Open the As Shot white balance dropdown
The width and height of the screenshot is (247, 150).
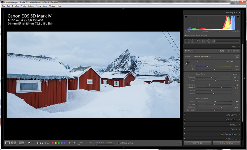231,62
